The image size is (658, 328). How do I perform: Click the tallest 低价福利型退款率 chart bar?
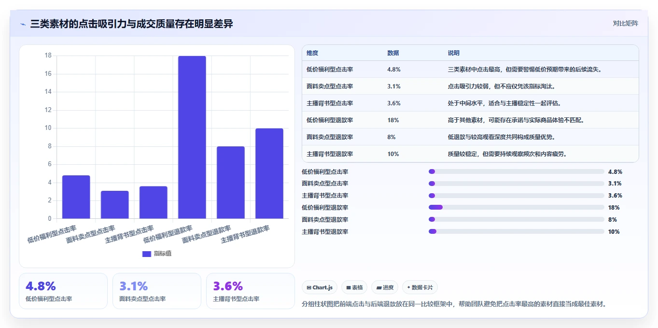(192, 137)
